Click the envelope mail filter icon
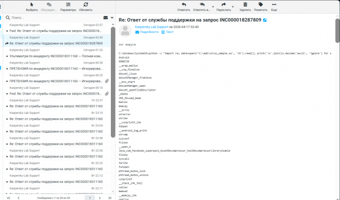Screen dimensions: 340x200 (x=105, y=17)
